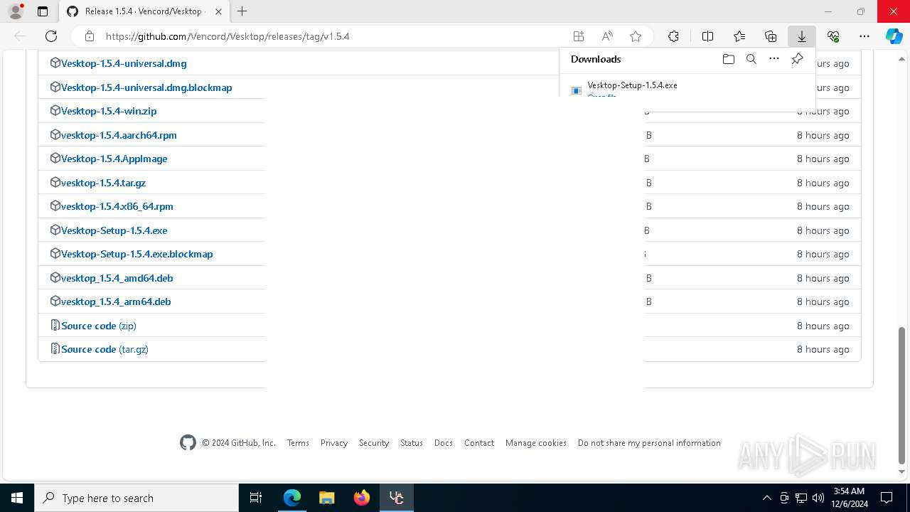Screen dimensions: 910x512
Task: Select Vesktop-Setup-1.5.4.exe in Downloads panel
Action: (x=633, y=85)
